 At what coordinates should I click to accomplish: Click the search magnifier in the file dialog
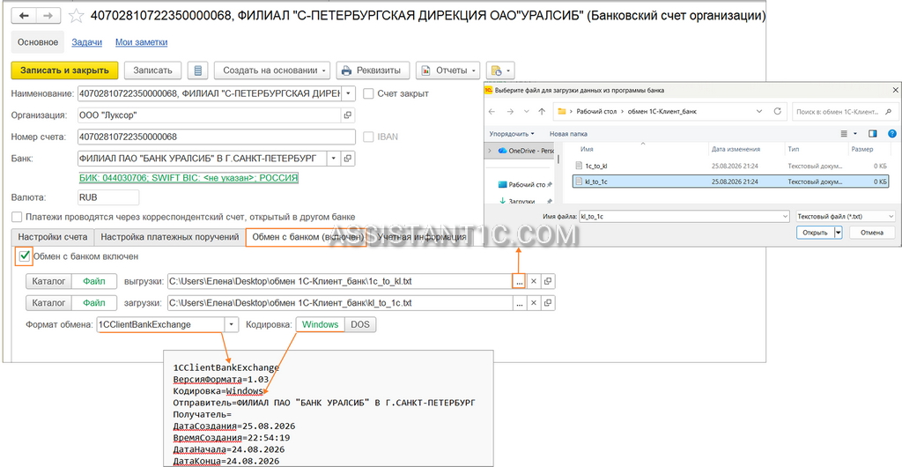click(x=890, y=112)
